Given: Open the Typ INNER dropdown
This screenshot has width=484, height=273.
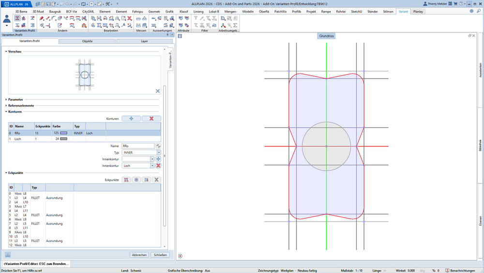Looking at the screenshot, I should pos(159,152).
